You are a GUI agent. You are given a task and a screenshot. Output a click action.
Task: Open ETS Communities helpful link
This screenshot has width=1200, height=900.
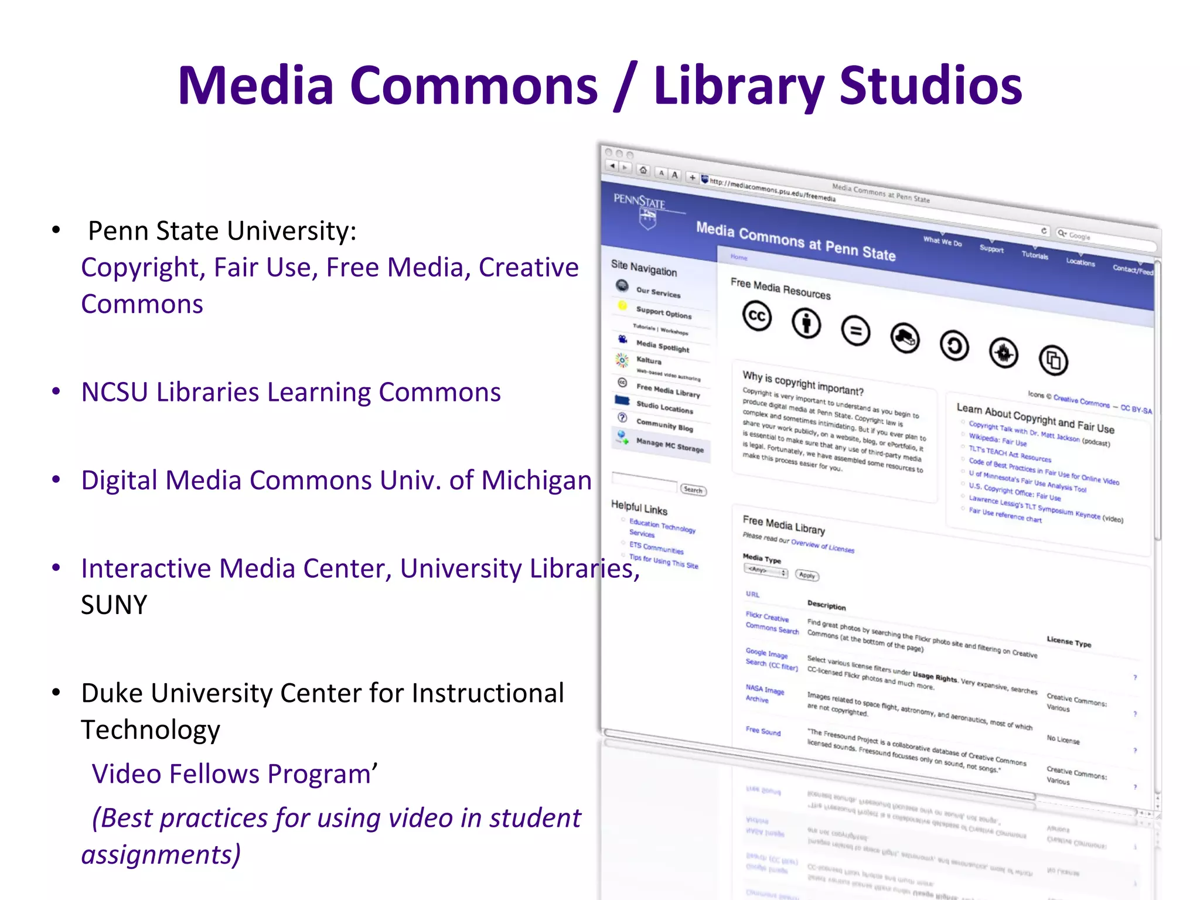click(656, 548)
